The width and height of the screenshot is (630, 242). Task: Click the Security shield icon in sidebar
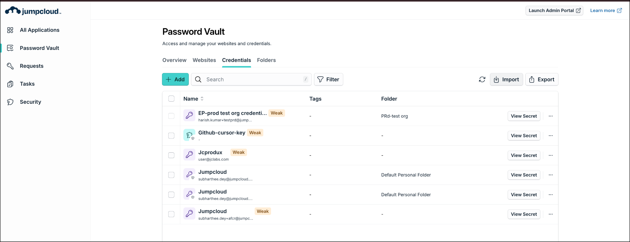coord(10,102)
